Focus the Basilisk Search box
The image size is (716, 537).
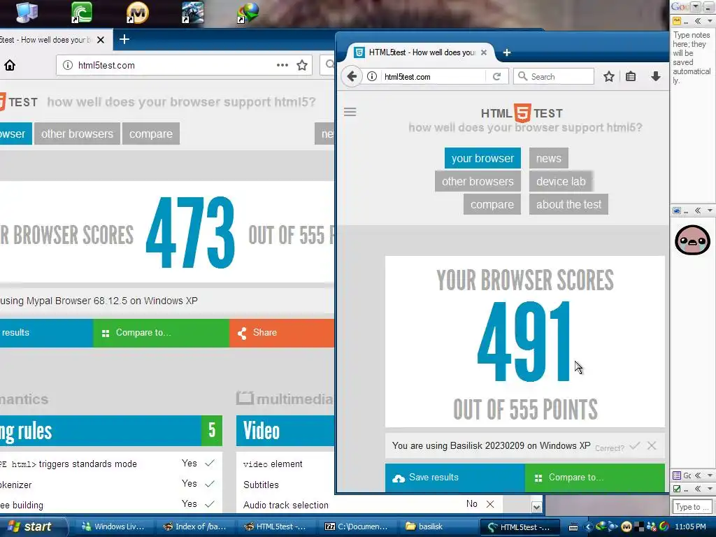click(x=554, y=77)
